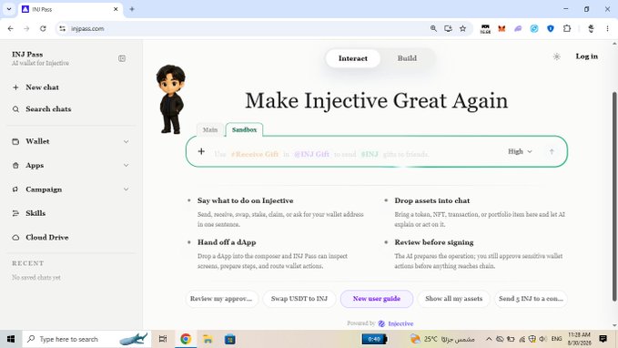Image resolution: width=618 pixels, height=348 pixels.
Task: Choose the 'Review my approv...' suggestion
Action: click(221, 299)
